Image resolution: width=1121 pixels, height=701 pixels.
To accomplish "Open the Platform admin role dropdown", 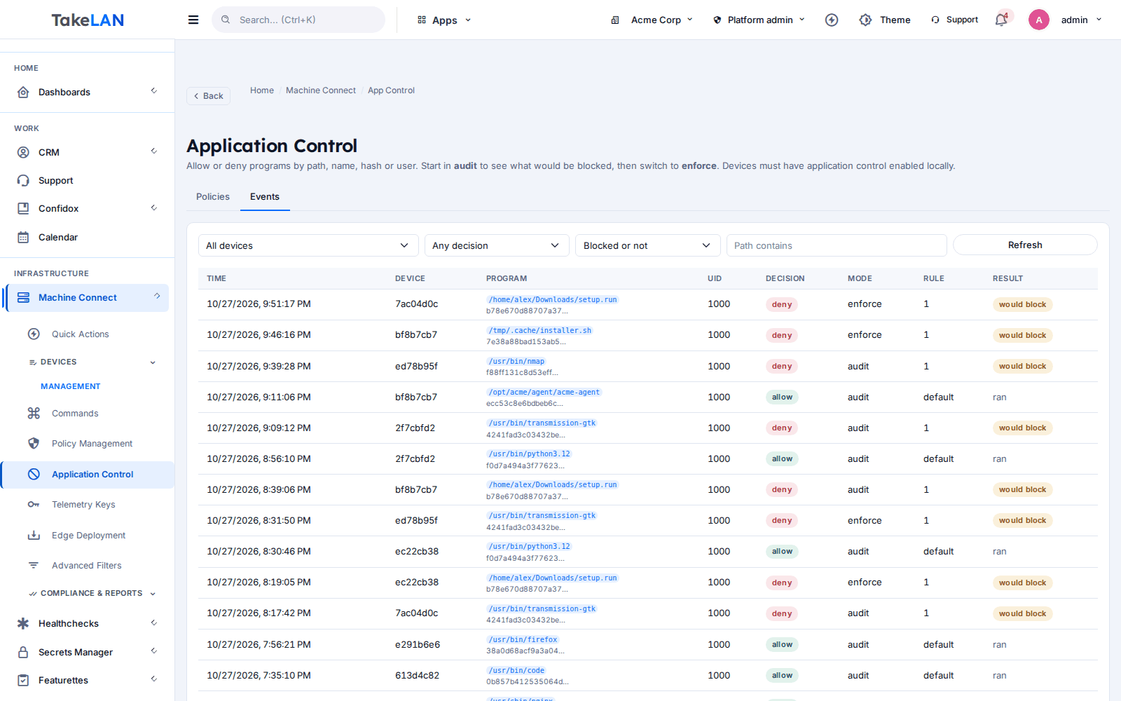I will click(759, 20).
